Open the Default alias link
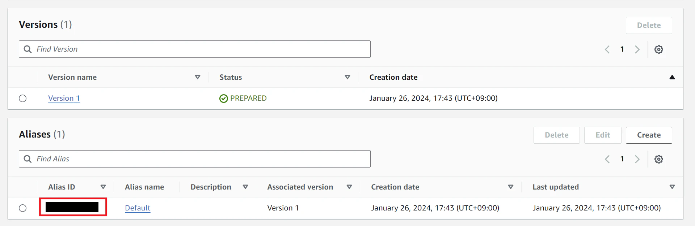 click(138, 208)
